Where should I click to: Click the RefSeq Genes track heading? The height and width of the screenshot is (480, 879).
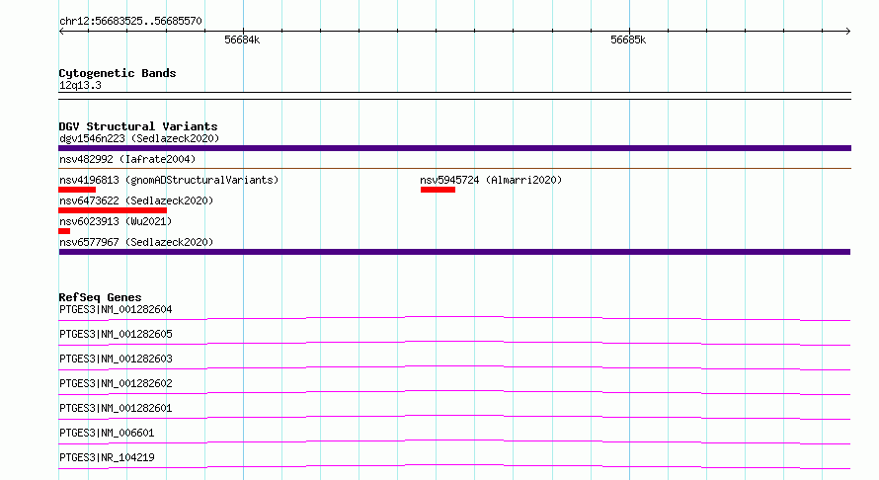[x=100, y=297]
